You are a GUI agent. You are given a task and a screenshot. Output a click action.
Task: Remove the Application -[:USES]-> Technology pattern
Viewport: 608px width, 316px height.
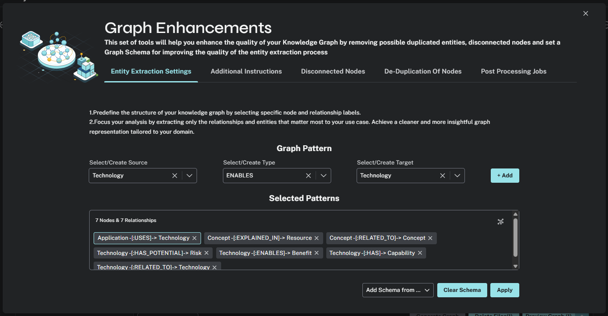click(x=194, y=238)
